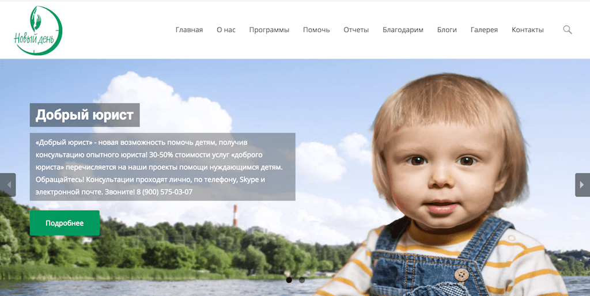Image resolution: width=590 pixels, height=296 pixels.
Task: Click the child's photo on the slide
Action: (444, 184)
